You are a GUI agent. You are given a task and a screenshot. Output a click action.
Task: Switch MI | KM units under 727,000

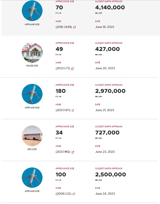[x=98, y=138]
